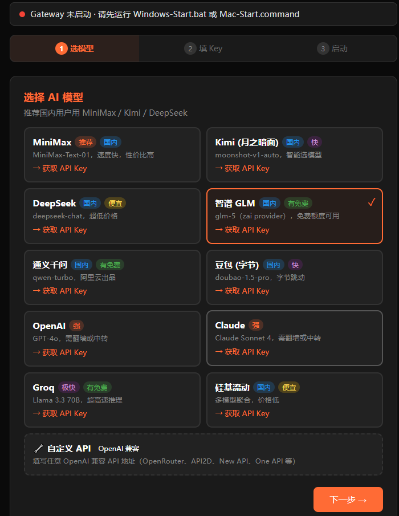Open the Claude 获取 API Key link

click(242, 352)
